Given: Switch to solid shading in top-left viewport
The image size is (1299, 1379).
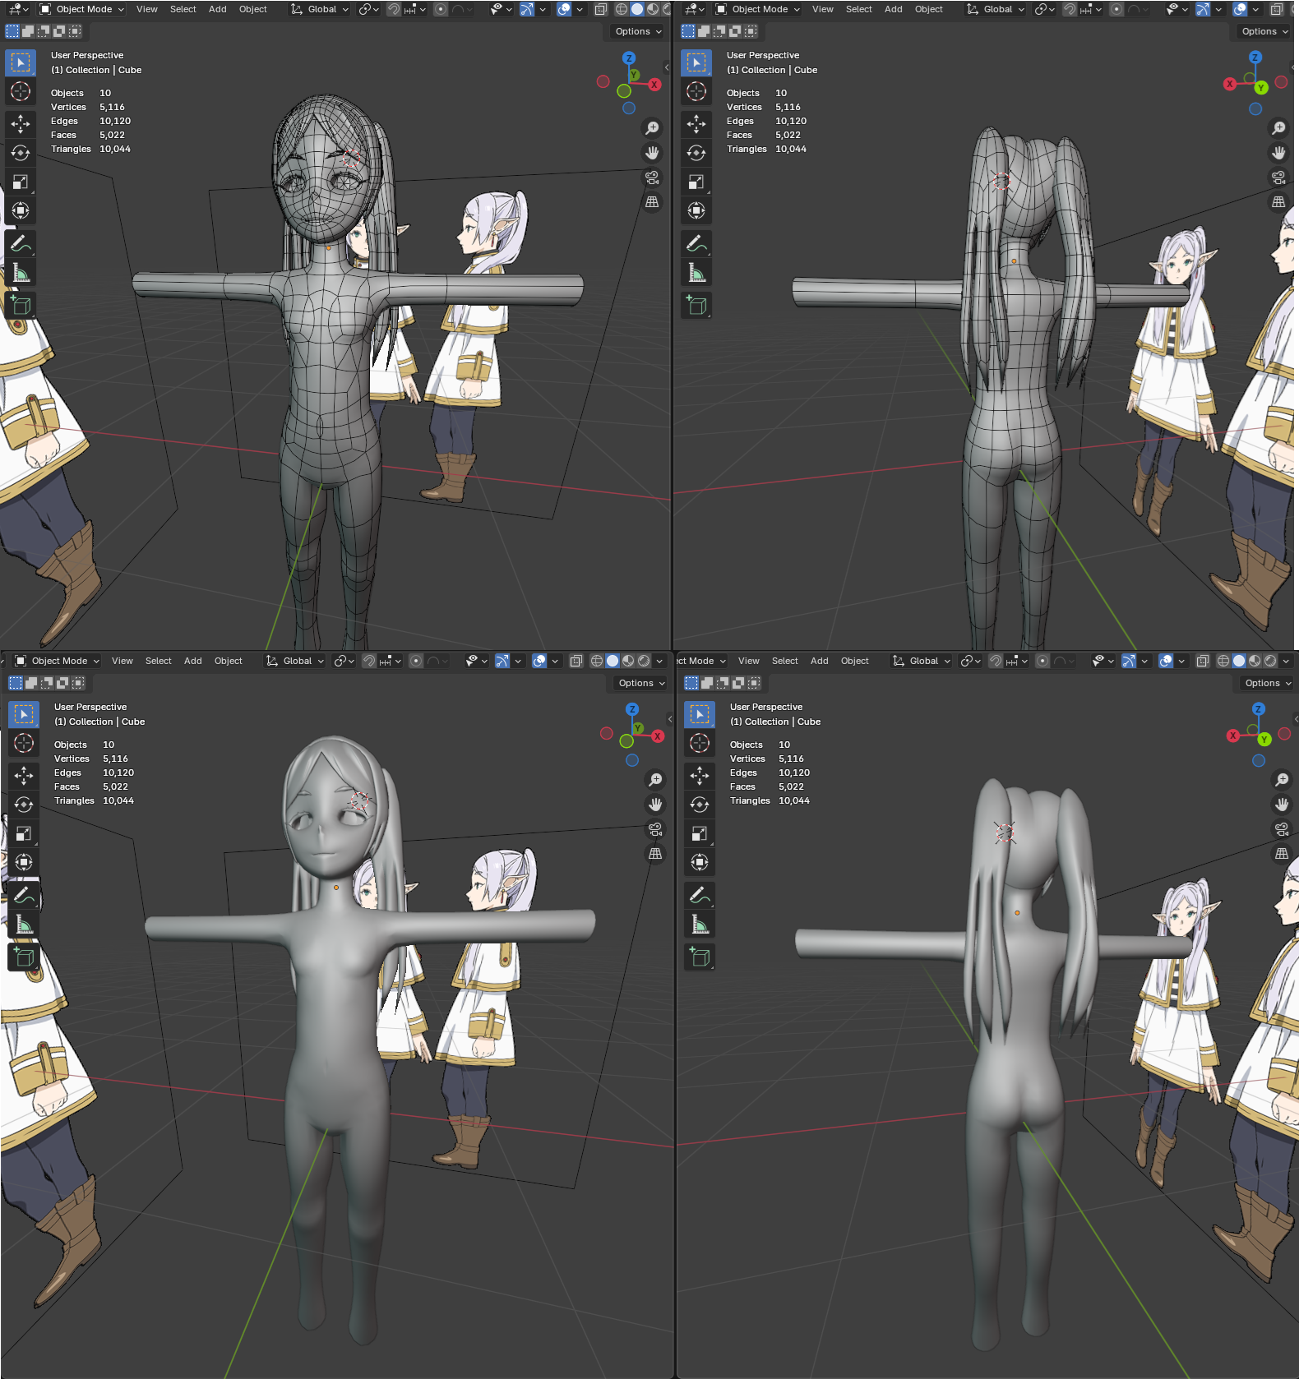Looking at the screenshot, I should [637, 9].
